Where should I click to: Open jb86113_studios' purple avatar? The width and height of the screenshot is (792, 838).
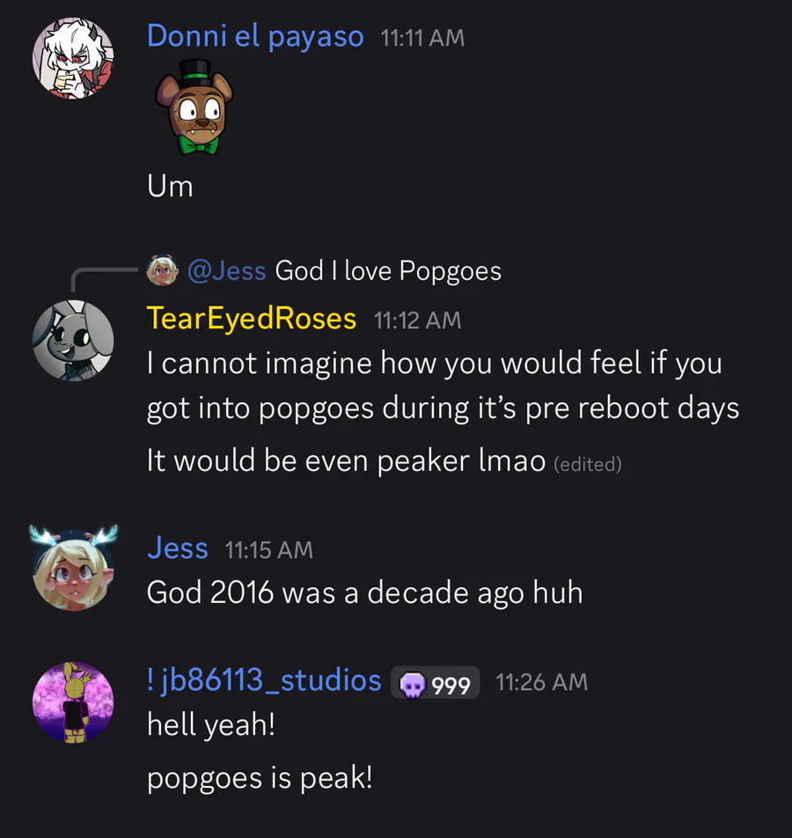[x=73, y=703]
